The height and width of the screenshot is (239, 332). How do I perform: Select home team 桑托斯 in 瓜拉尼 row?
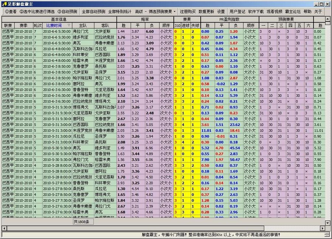point(83,189)
